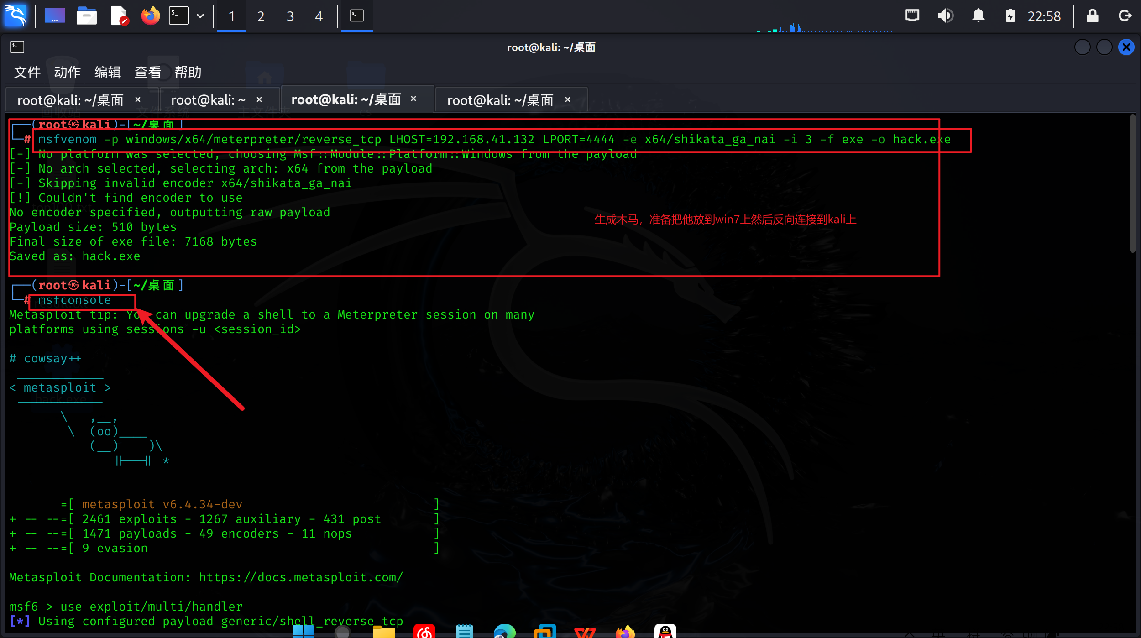Viewport: 1141px width, 638px height.
Task: Click the 22:58 clock
Action: point(1044,16)
